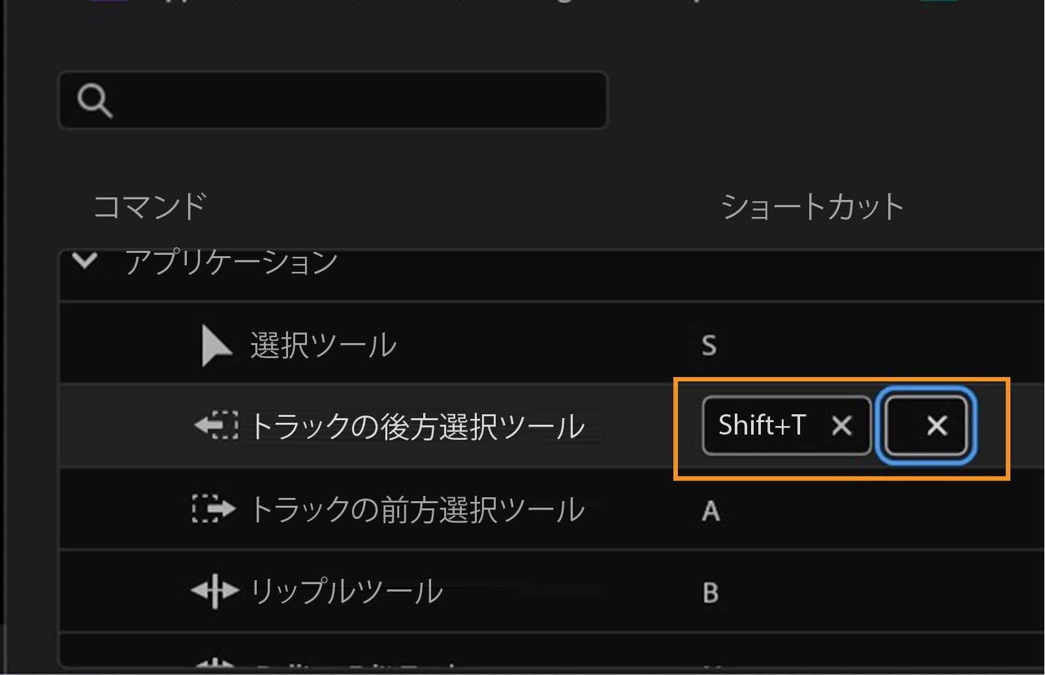Click the コマンド column header
The width and height of the screenshot is (1045, 675).
click(x=149, y=205)
